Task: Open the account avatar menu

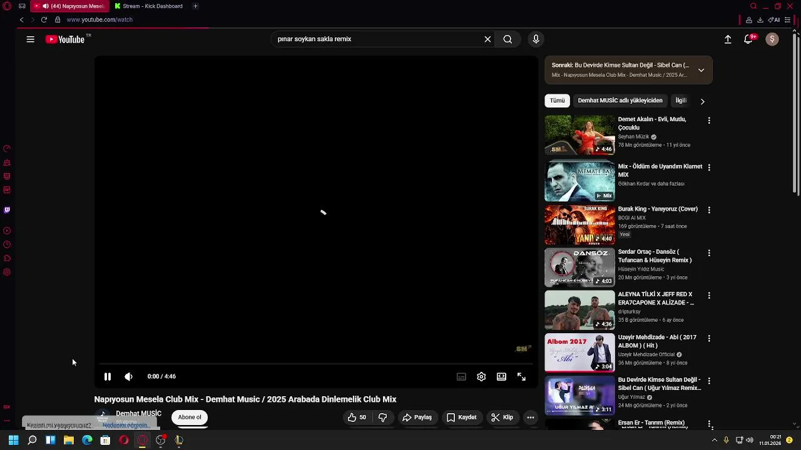Action: pyautogui.click(x=772, y=39)
